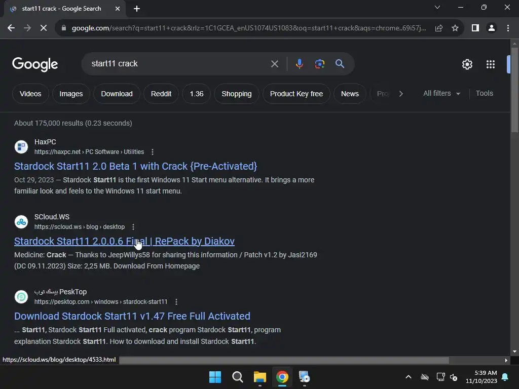The image size is (519, 389).
Task: Open the Chrome side panel icon
Action: pos(475,28)
